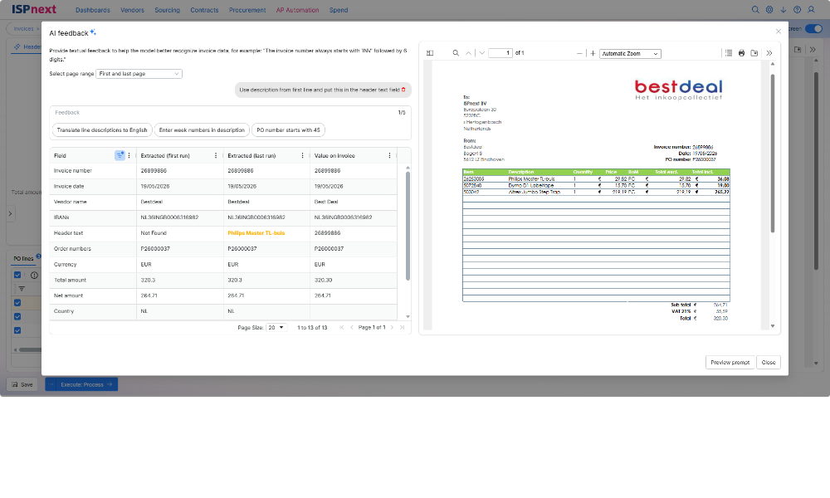Expand the left side panel chevron
Screen dimensions: 830x498
click(10, 214)
